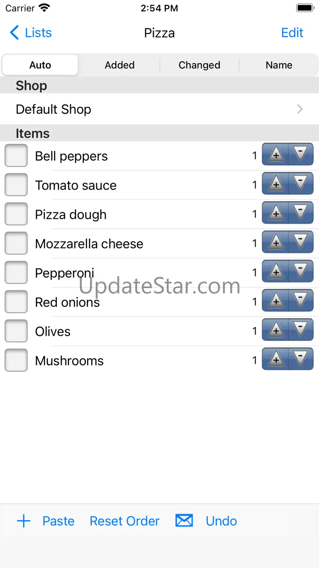Tap Edit in the navigation bar
The height and width of the screenshot is (568, 319).
pos(292,33)
